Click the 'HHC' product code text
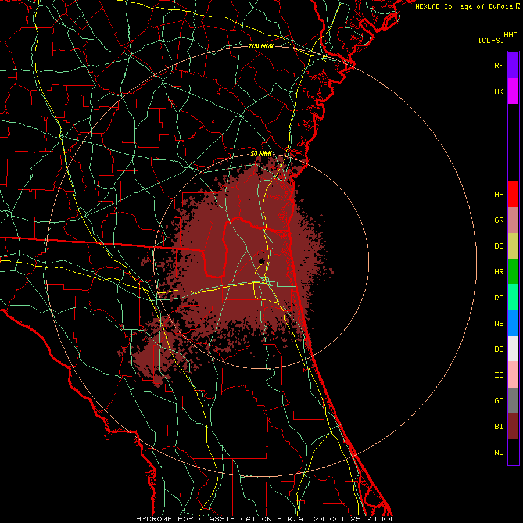The image size is (523, 523). 511,35
